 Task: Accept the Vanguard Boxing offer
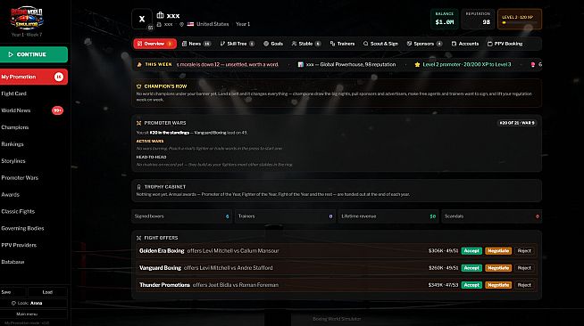[x=471, y=268]
